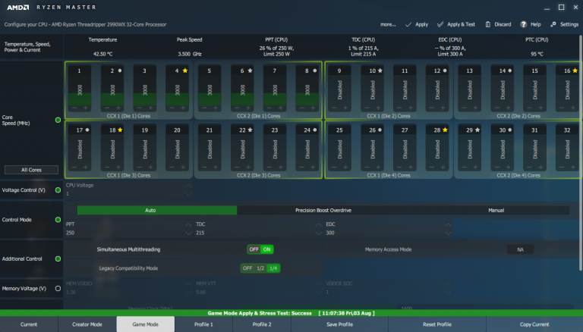
Task: Click the dot marker on core 30
Action: (510, 130)
